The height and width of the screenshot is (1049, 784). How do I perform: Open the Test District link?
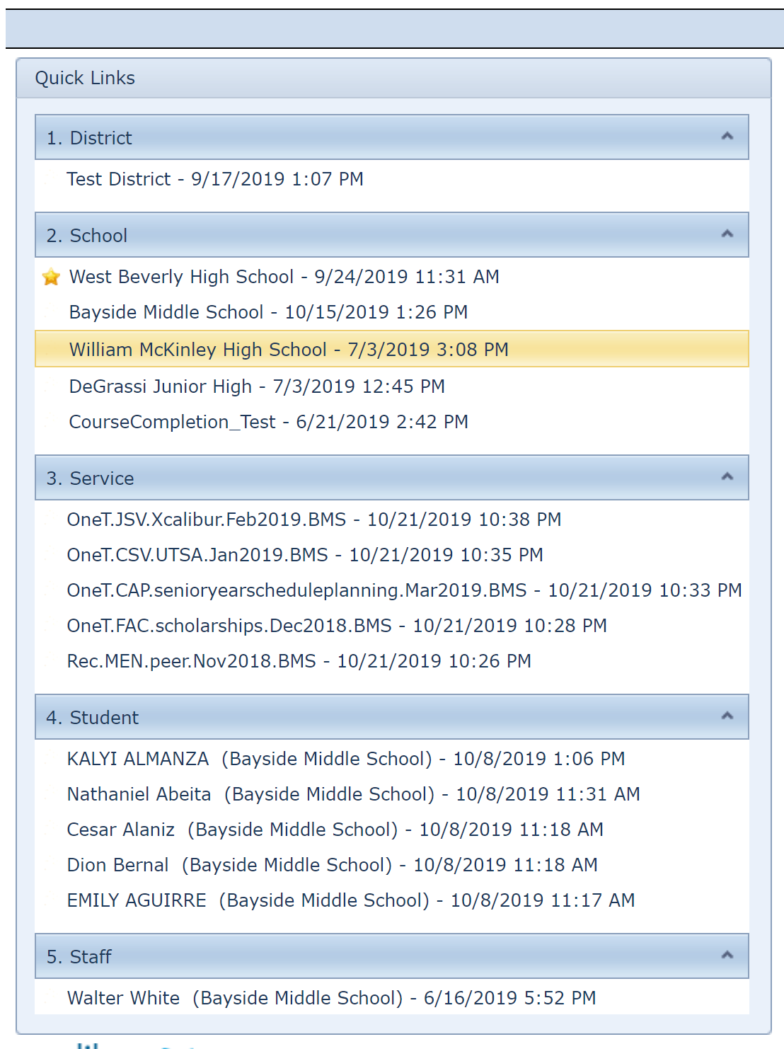point(215,179)
